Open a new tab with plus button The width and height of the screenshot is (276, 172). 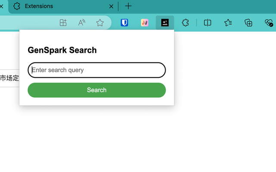pyautogui.click(x=129, y=6)
